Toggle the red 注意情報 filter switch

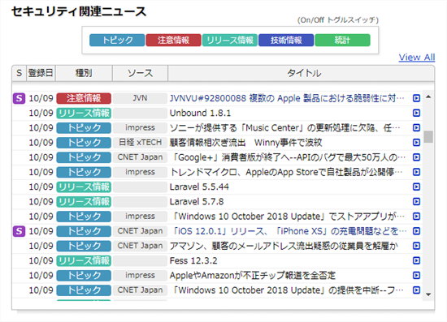(173, 40)
